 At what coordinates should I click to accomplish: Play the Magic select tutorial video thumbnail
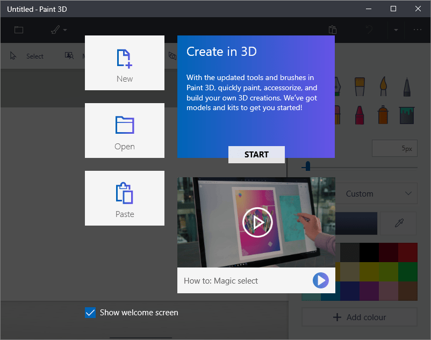coord(256,222)
